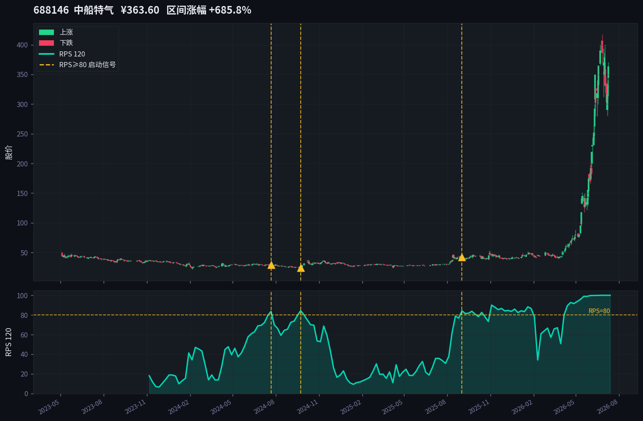Click the RPS 120 legend label
The height and width of the screenshot is (421, 643).
[72, 54]
